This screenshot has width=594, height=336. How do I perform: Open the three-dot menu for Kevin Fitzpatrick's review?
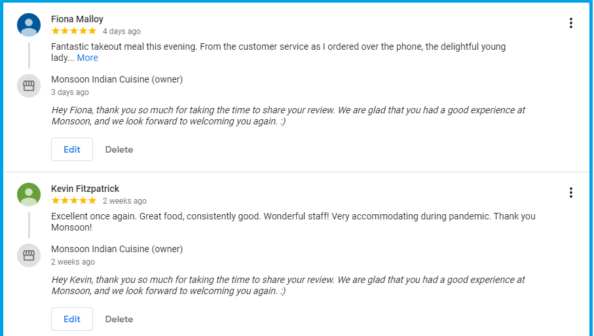click(x=571, y=193)
